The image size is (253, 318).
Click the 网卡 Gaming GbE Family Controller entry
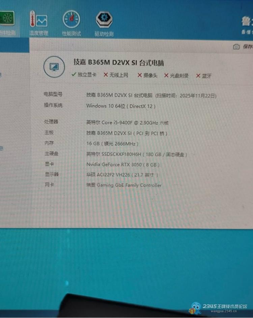pos(124,185)
